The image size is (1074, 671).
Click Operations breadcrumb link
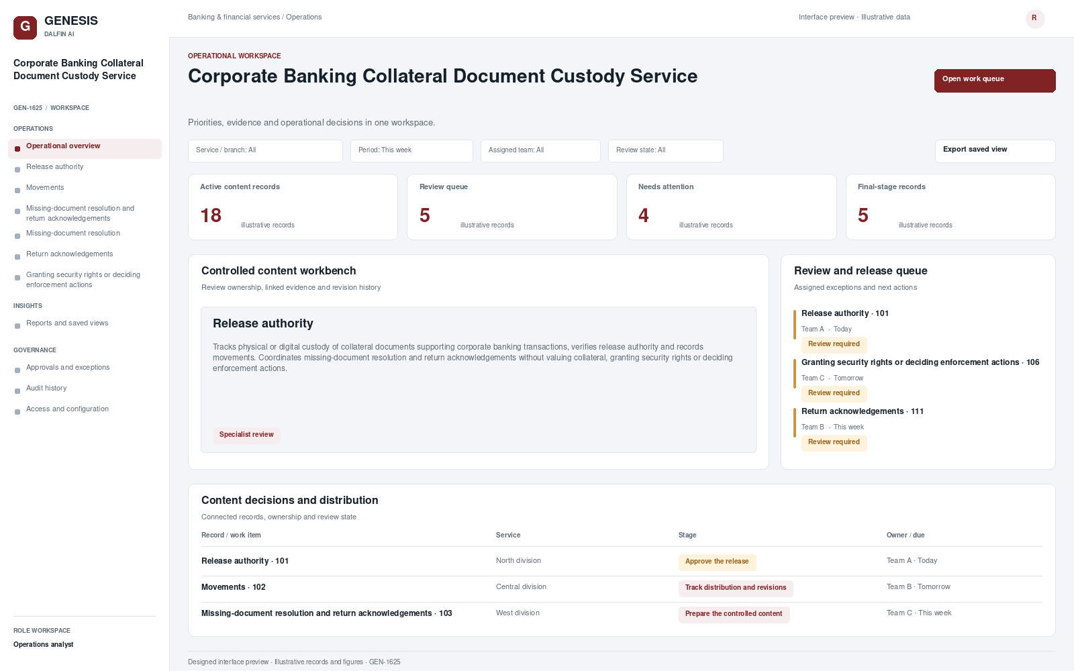pyautogui.click(x=303, y=17)
